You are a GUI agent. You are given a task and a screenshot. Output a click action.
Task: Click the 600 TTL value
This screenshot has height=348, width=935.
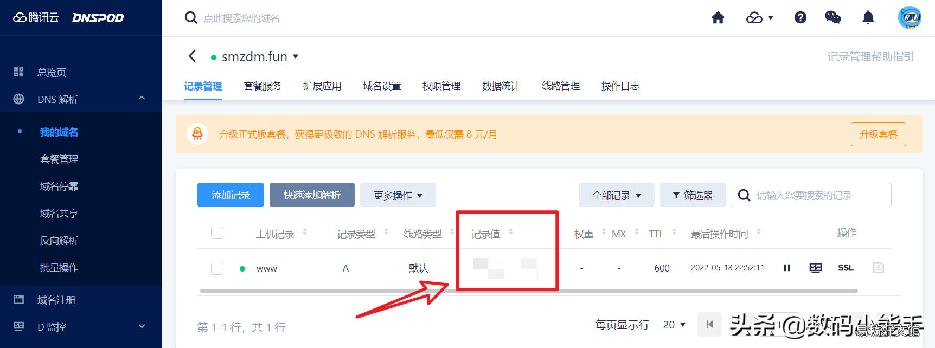pyautogui.click(x=662, y=268)
